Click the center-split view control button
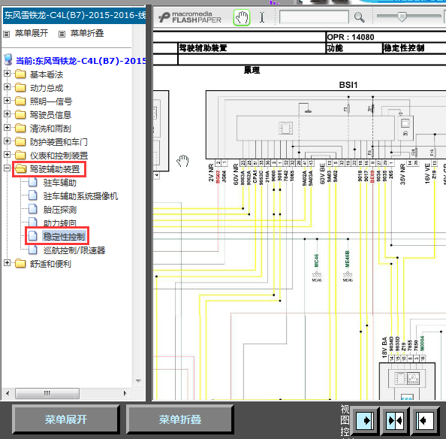Screen dimensions: 446x439 tap(396, 420)
